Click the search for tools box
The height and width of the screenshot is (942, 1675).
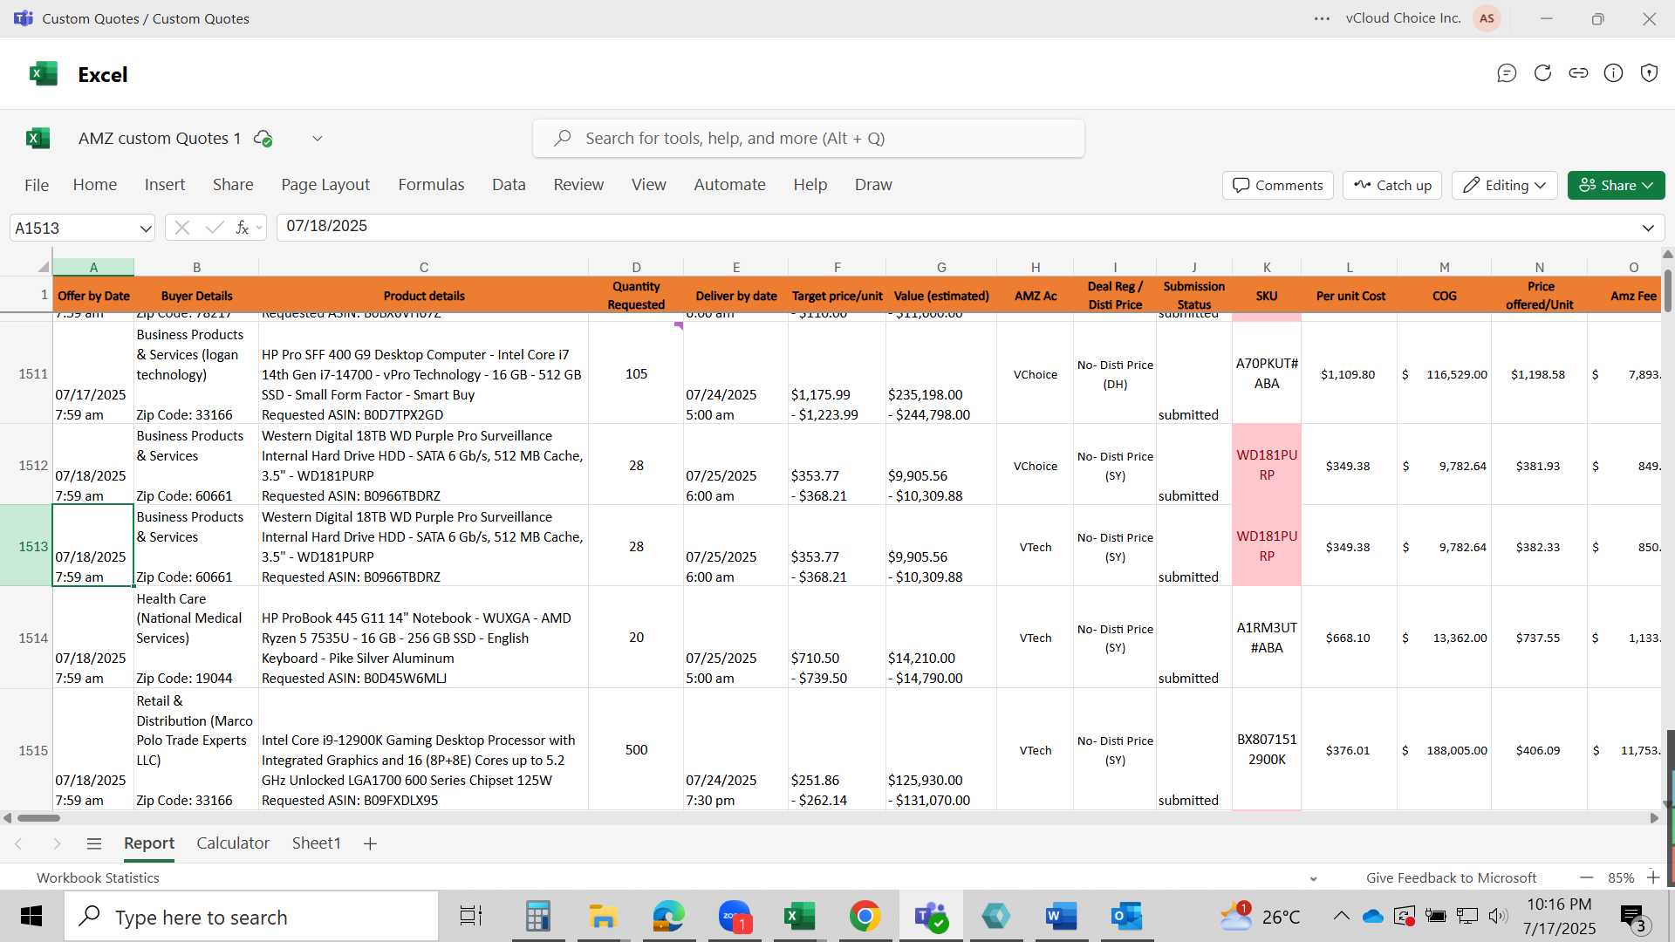pos(809,138)
